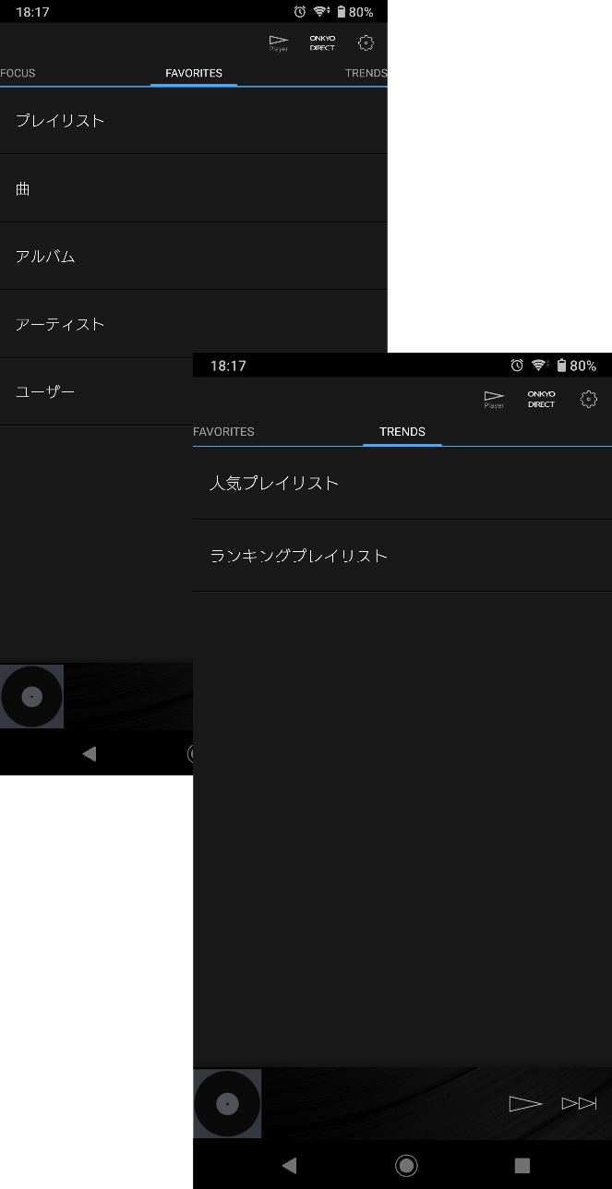Viewport: 612px width, 1189px height.
Task: Select FAVORITES tab in back screen
Action: 194,73
